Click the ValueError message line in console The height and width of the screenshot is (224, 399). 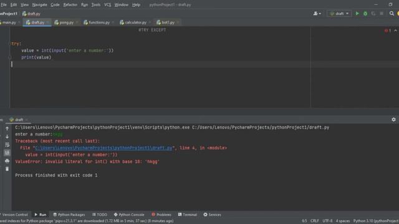[x=87, y=162]
